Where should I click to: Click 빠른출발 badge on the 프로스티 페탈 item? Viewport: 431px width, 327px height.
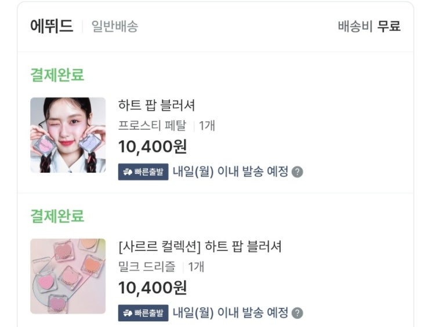(143, 172)
